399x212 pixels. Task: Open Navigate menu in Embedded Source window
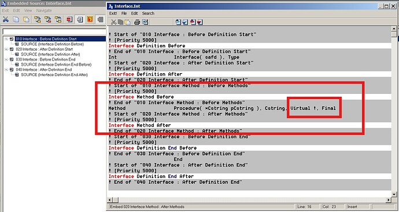coord(44,10)
